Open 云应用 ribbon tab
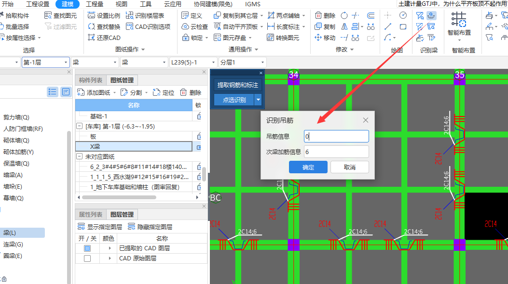The height and width of the screenshot is (284, 508). [x=172, y=4]
